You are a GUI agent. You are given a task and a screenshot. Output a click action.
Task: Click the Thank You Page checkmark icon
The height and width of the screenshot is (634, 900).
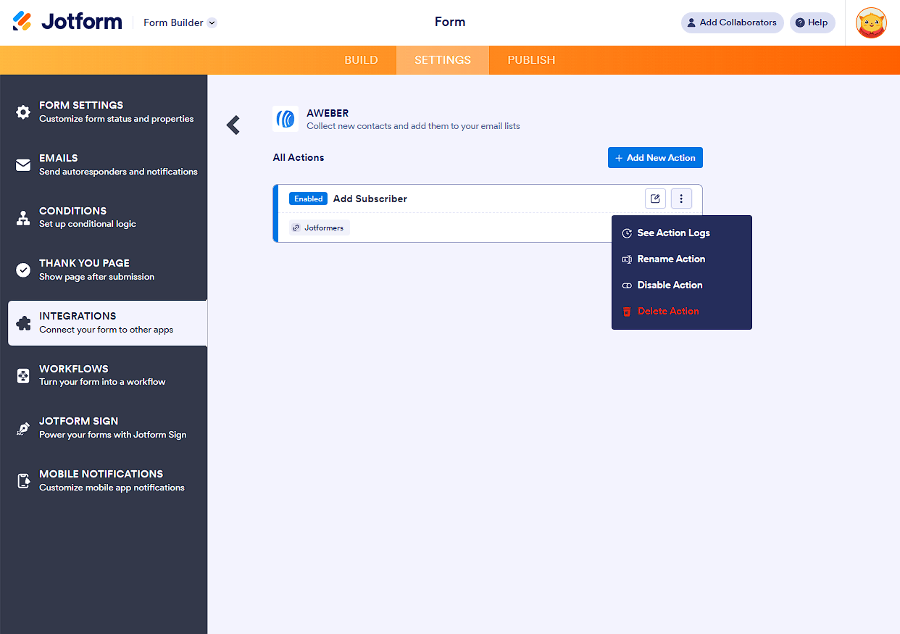click(x=23, y=270)
